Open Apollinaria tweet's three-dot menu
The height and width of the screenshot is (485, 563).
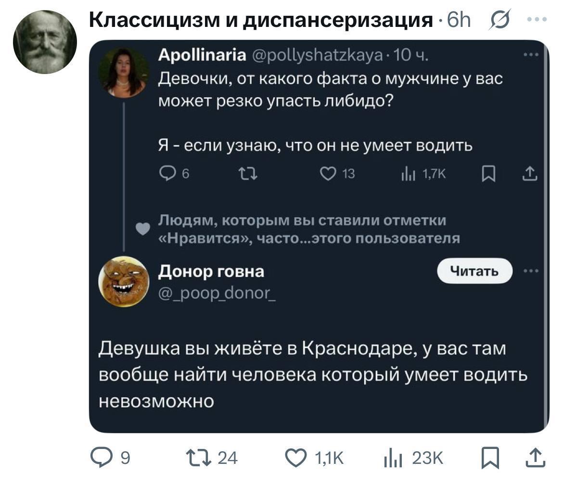[x=531, y=55]
